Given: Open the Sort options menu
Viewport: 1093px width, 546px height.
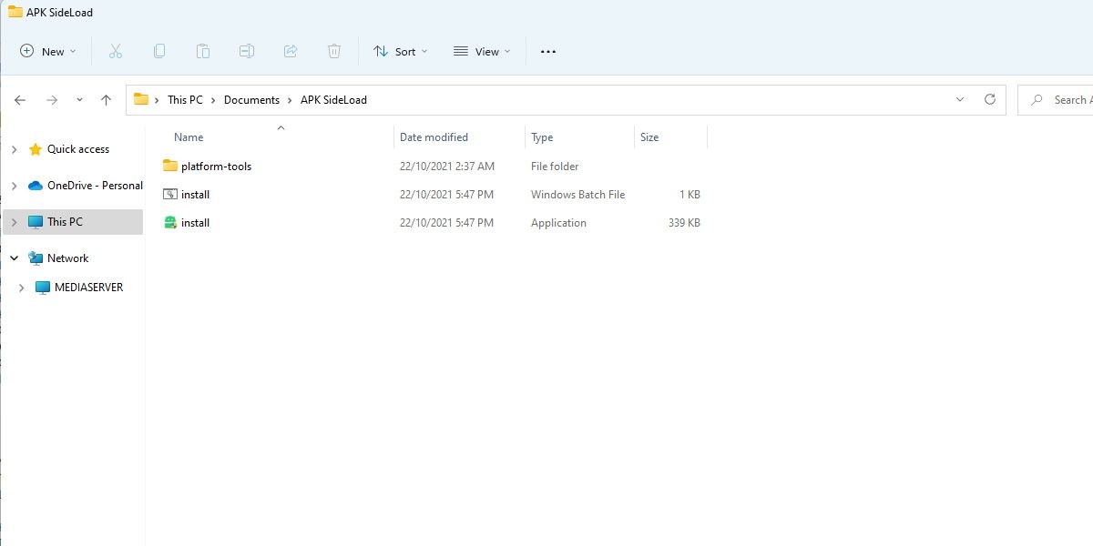Looking at the screenshot, I should coord(400,52).
